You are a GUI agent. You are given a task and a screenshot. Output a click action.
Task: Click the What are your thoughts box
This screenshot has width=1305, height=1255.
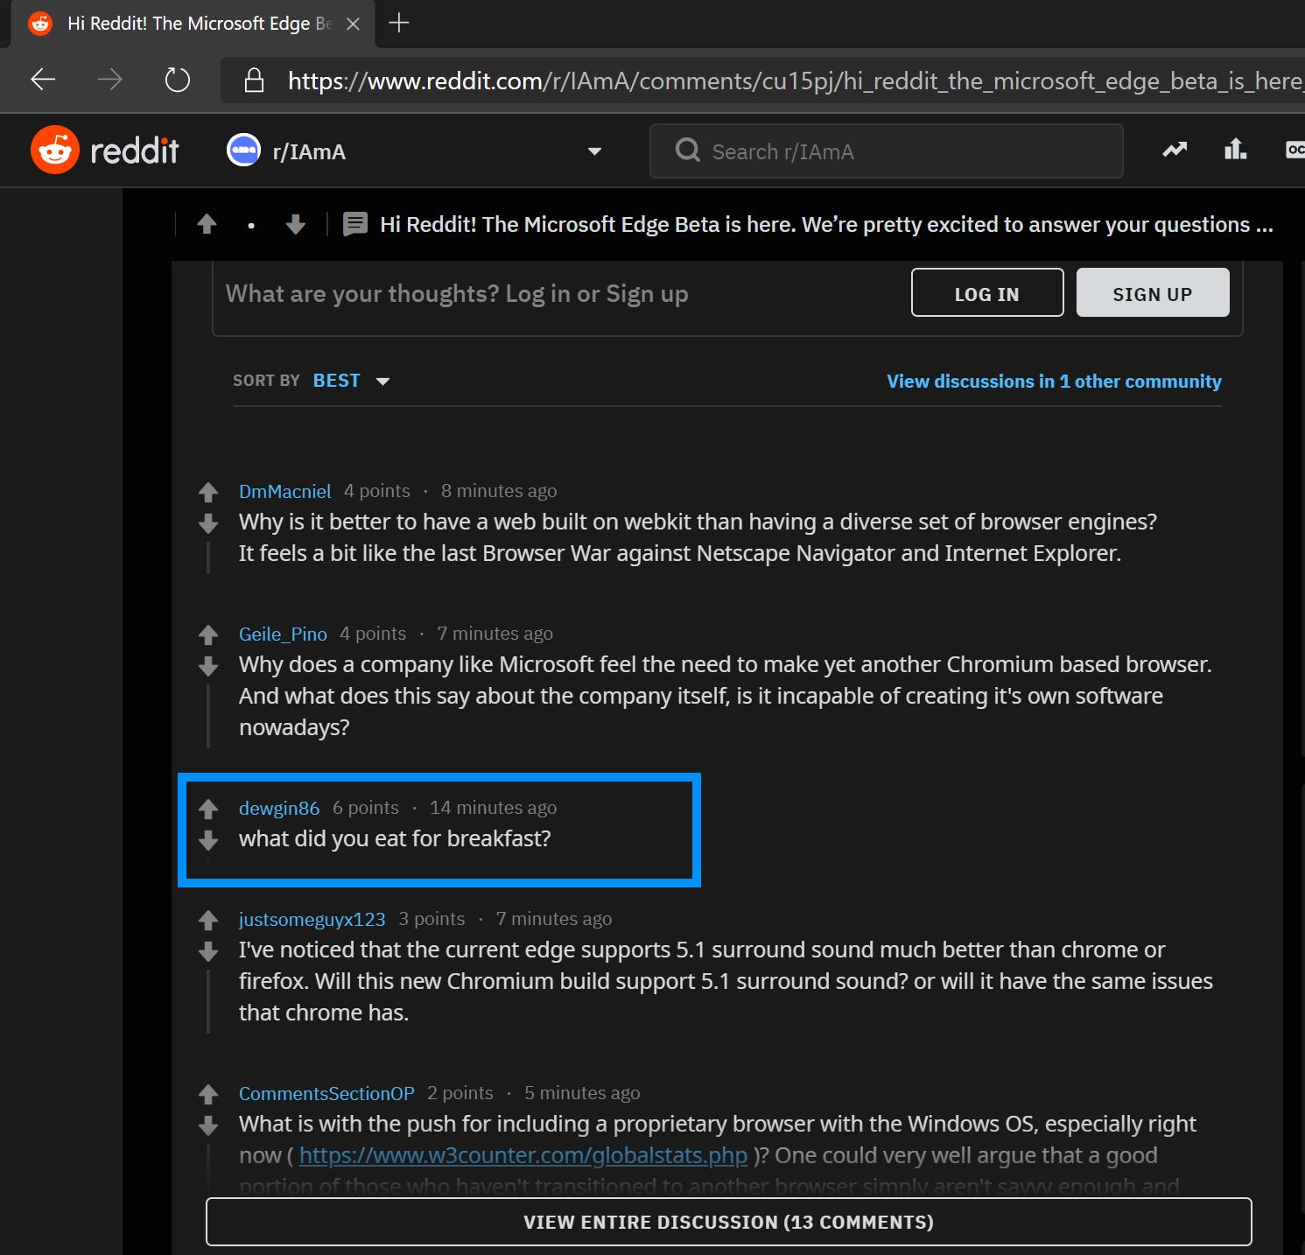pyautogui.click(x=457, y=293)
